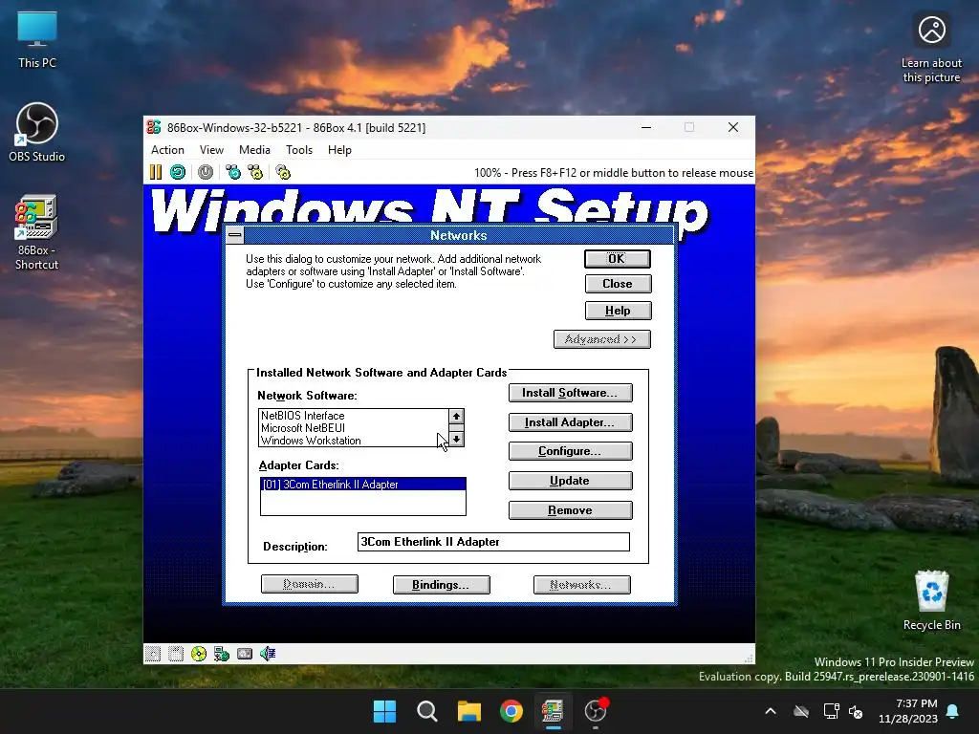Open File Explorer from taskbar
The image size is (979, 734).
coord(468,711)
